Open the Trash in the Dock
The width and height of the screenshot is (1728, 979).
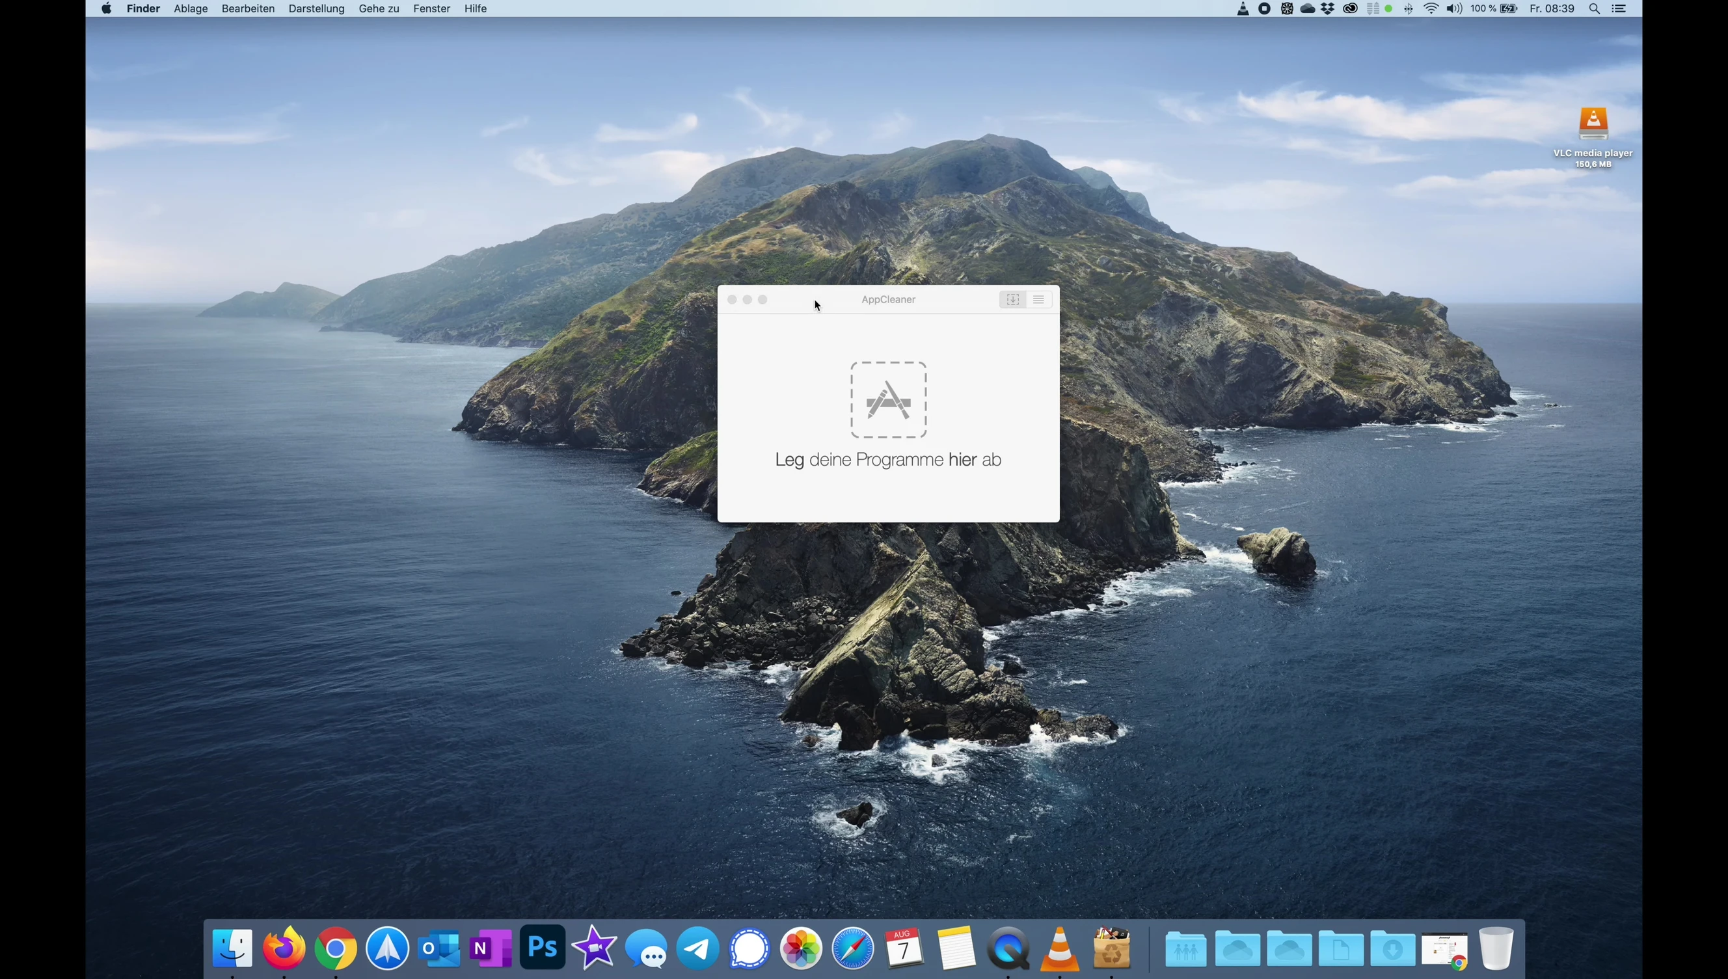(x=1496, y=948)
